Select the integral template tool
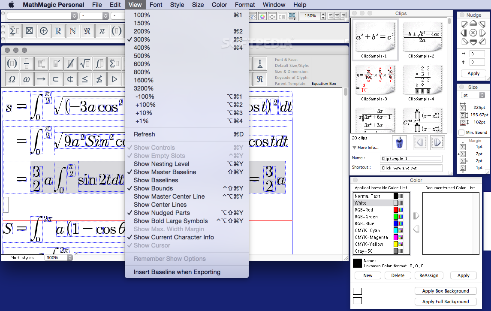 tap(99, 63)
